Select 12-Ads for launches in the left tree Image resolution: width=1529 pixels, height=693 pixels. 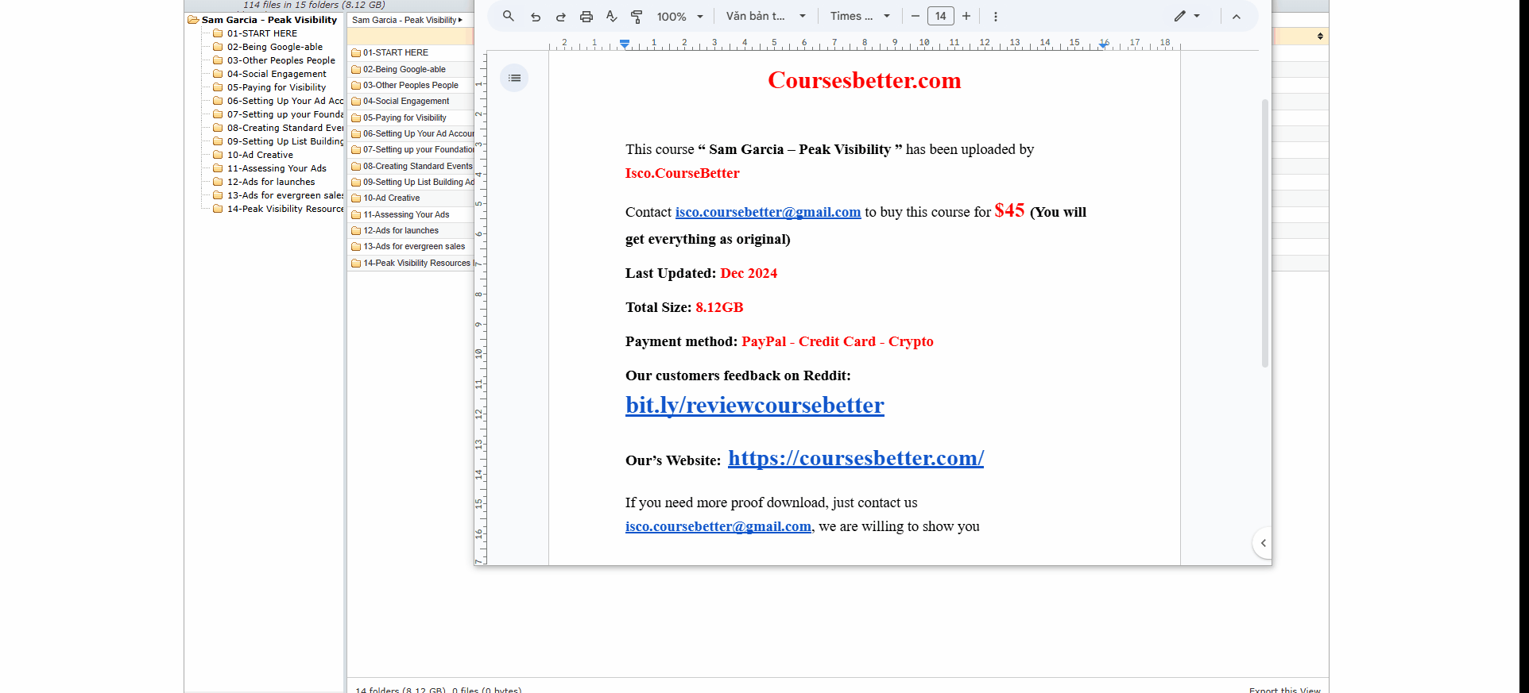pyautogui.click(x=271, y=182)
